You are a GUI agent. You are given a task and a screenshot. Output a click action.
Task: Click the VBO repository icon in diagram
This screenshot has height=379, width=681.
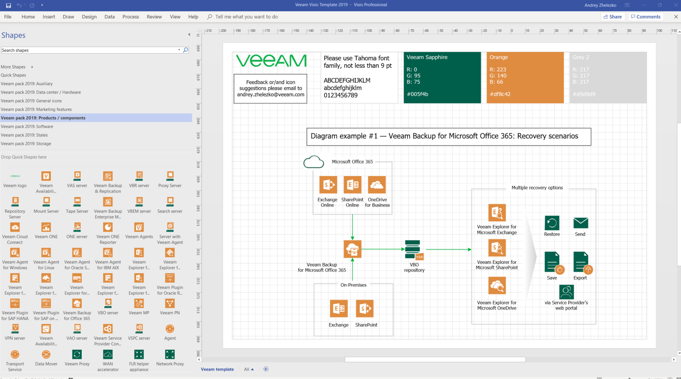point(413,250)
